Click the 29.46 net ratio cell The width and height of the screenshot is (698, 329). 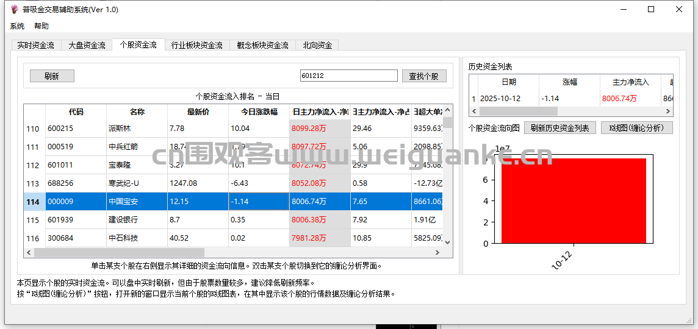(x=381, y=129)
